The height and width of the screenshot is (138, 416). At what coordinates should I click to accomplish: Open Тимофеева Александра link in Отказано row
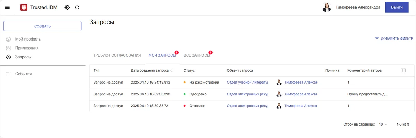(301, 106)
